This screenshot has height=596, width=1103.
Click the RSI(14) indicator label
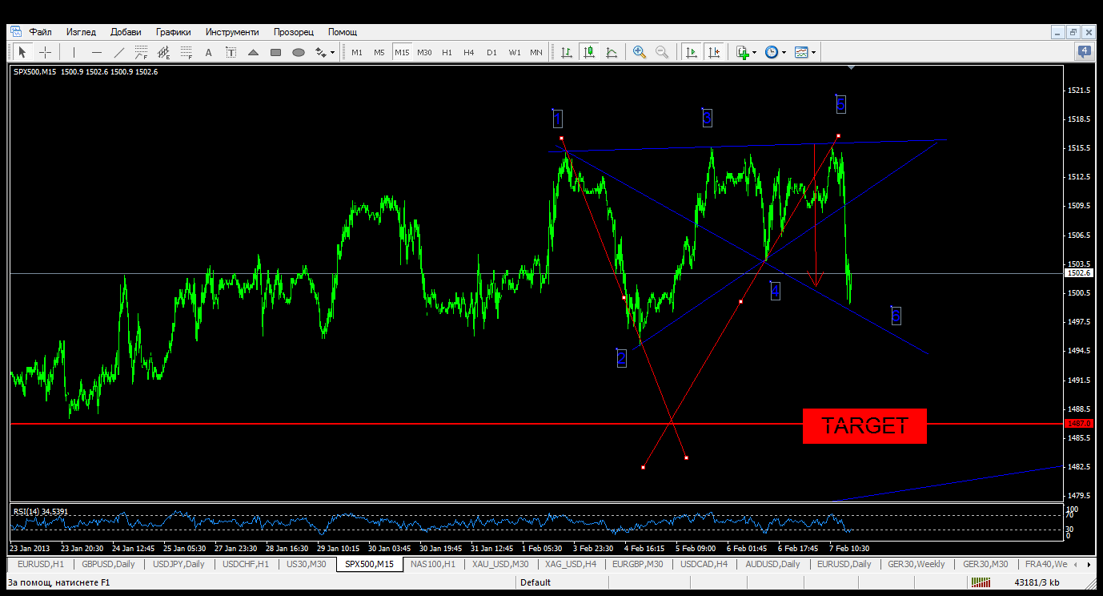tap(41, 511)
